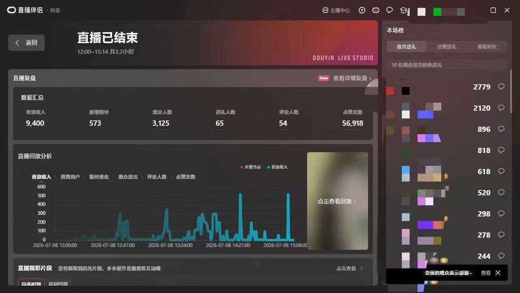
Task: Select 音浪收入 chart tab
Action: coord(41,177)
